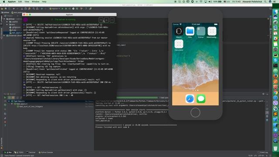Open Trash in the macOS dock

point(276,148)
